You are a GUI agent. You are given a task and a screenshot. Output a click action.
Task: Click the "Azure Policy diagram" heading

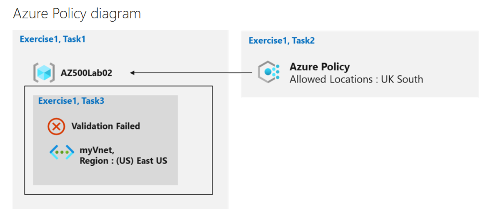[x=77, y=14]
